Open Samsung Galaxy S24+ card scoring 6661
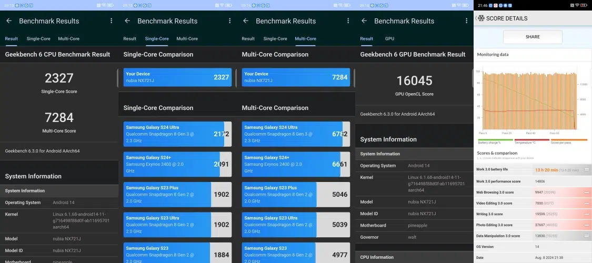The height and width of the screenshot is (263, 592). click(296, 164)
